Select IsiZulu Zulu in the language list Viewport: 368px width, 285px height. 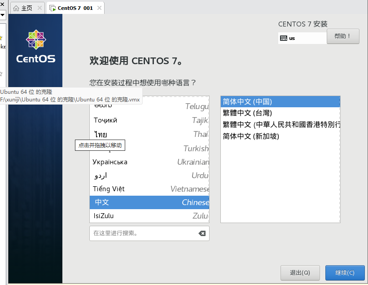coord(149,216)
